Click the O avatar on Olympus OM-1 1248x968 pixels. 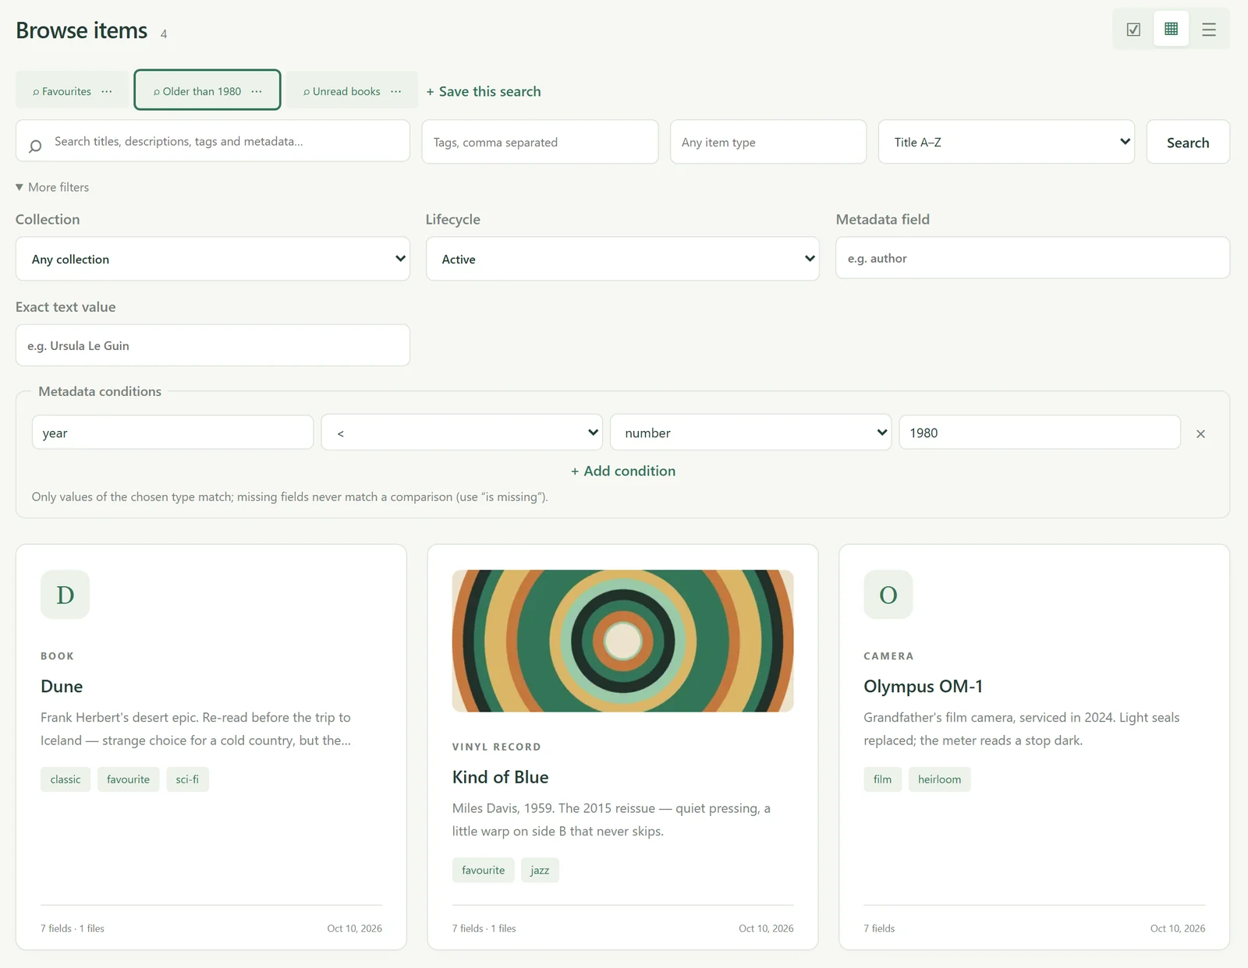pos(888,595)
